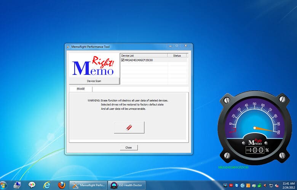
Task: Click the red eraser erase button
Action: tap(129, 127)
